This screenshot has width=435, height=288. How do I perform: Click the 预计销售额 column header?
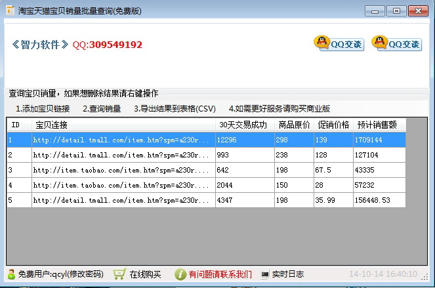click(x=379, y=125)
